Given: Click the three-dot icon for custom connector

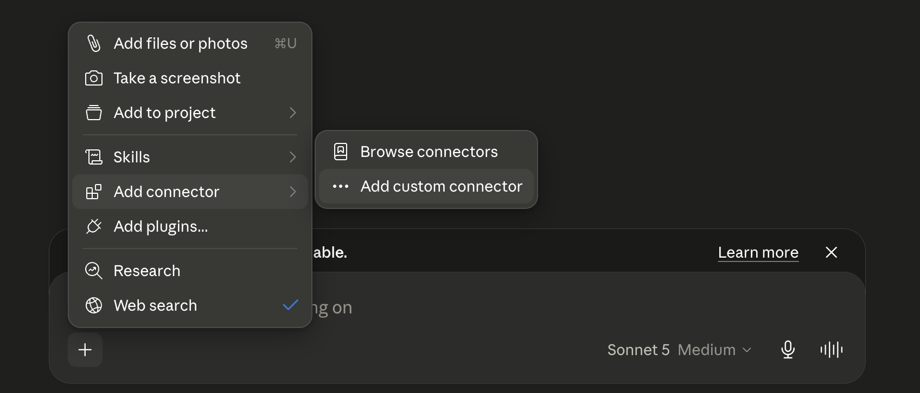Looking at the screenshot, I should click(341, 186).
